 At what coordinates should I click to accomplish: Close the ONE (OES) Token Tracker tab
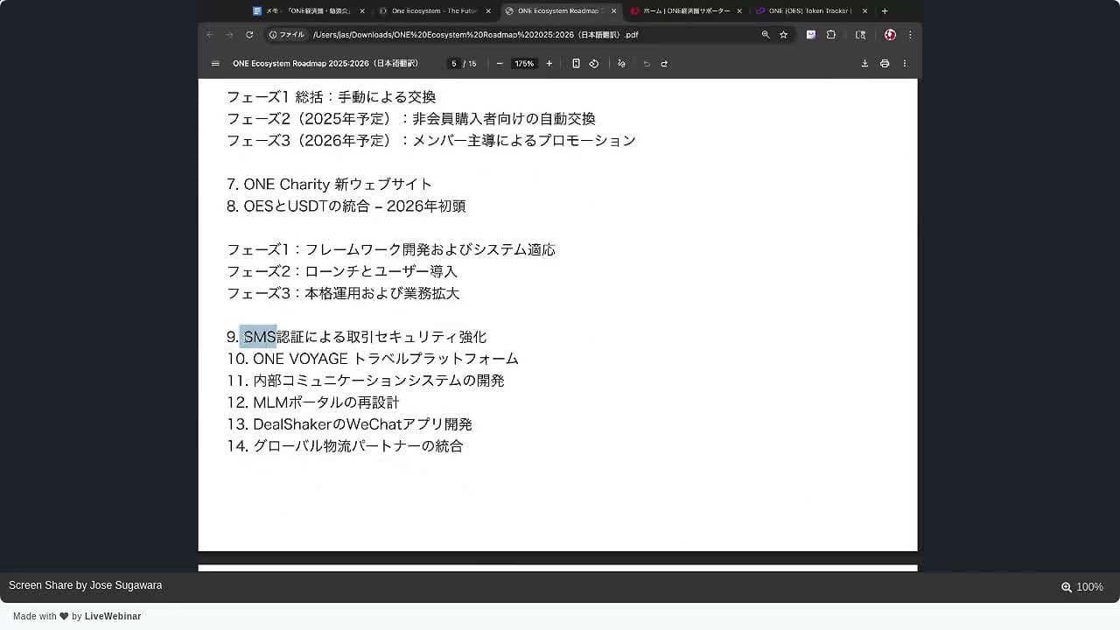tap(865, 11)
